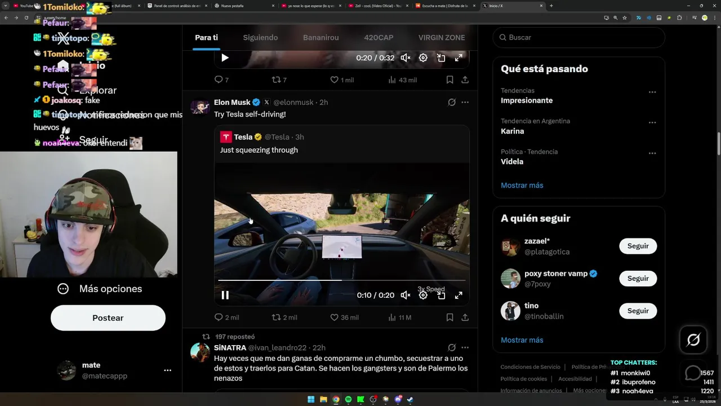Screen dimensions: 721x406
Task: Open options for Videla trend
Action: (x=652, y=153)
